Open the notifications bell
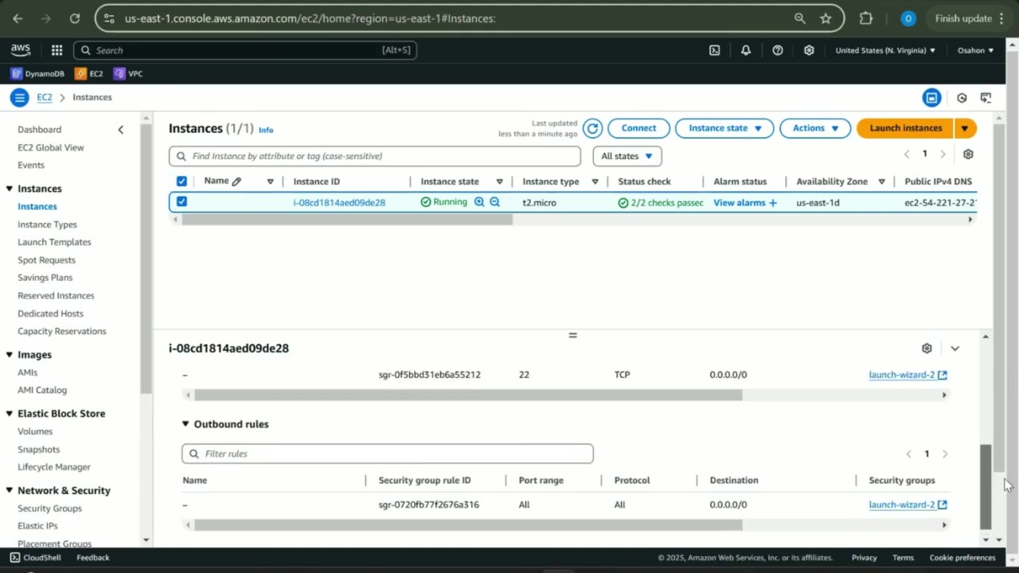The image size is (1019, 573). pyautogui.click(x=746, y=50)
